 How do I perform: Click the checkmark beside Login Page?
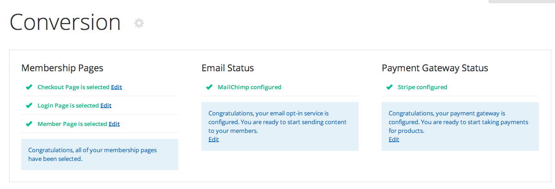[x=29, y=105]
